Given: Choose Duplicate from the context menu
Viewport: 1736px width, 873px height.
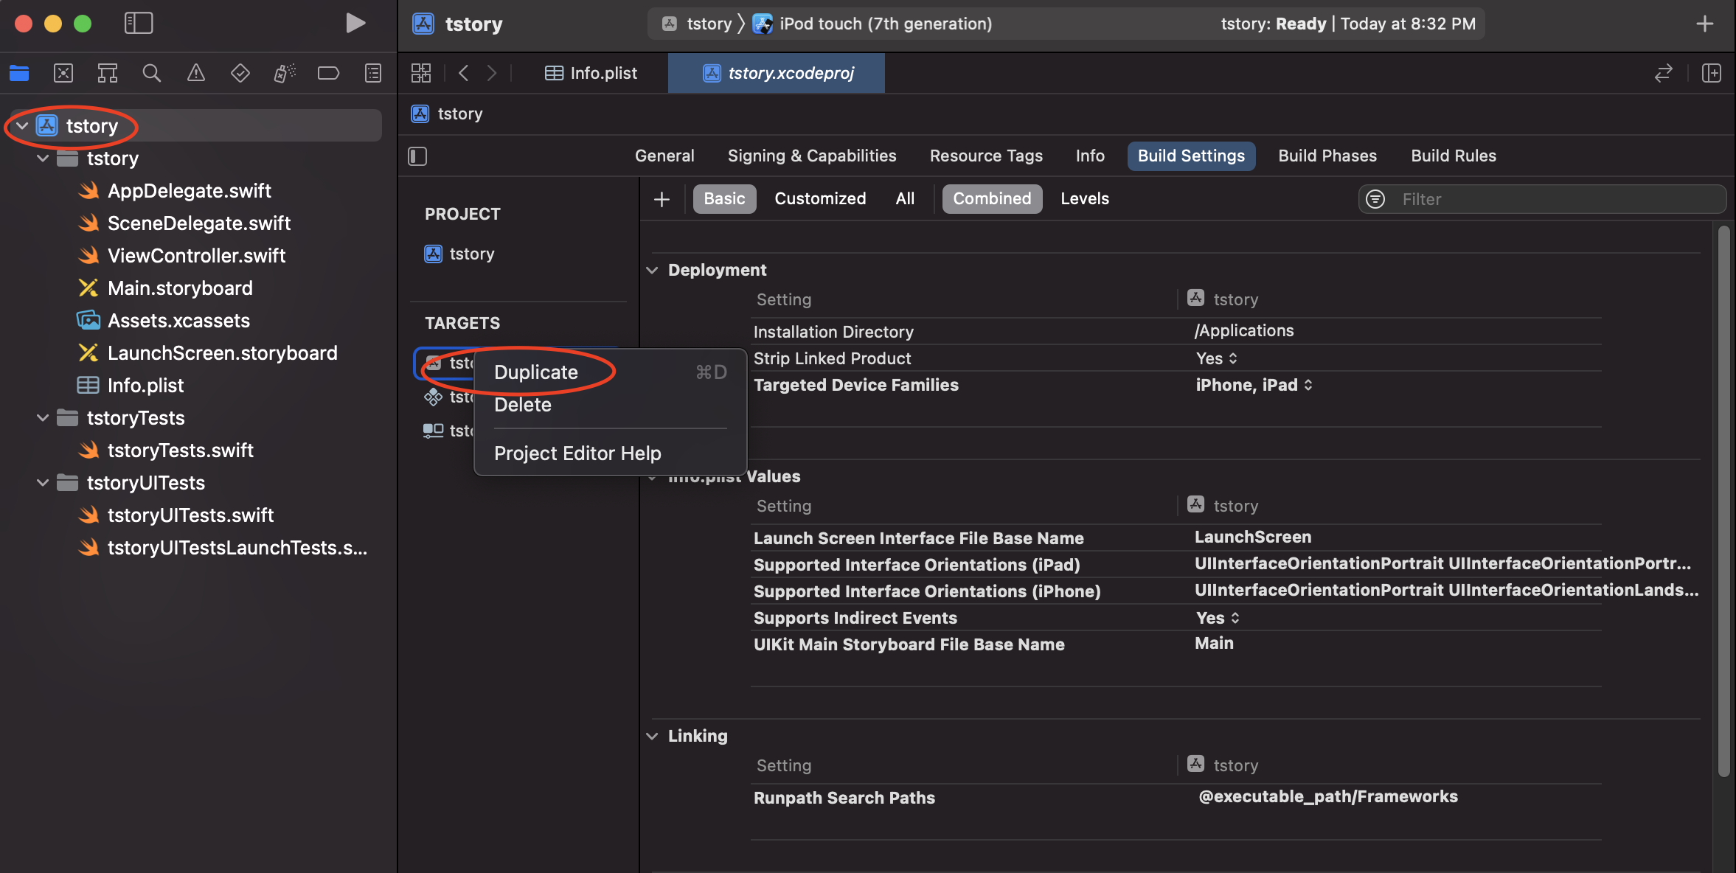Looking at the screenshot, I should coord(536,372).
